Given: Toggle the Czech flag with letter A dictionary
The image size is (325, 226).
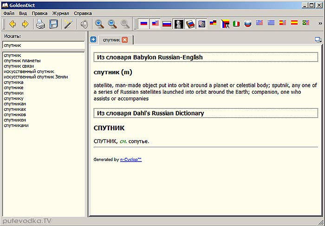Looking at the screenshot, I should 225,24.
